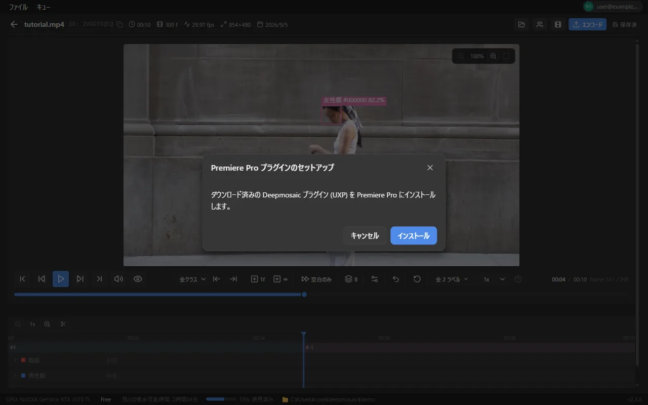This screenshot has height=405, width=648.
Task: Click the 29.97 fps info text
Action: pos(199,24)
